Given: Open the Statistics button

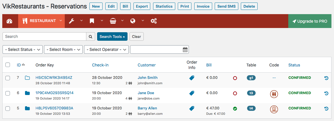Looking at the screenshot, I should [164, 6].
